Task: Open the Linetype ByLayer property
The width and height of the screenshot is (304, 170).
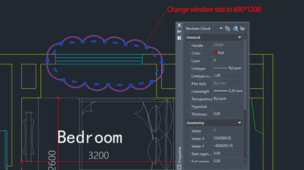Action: 228,68
